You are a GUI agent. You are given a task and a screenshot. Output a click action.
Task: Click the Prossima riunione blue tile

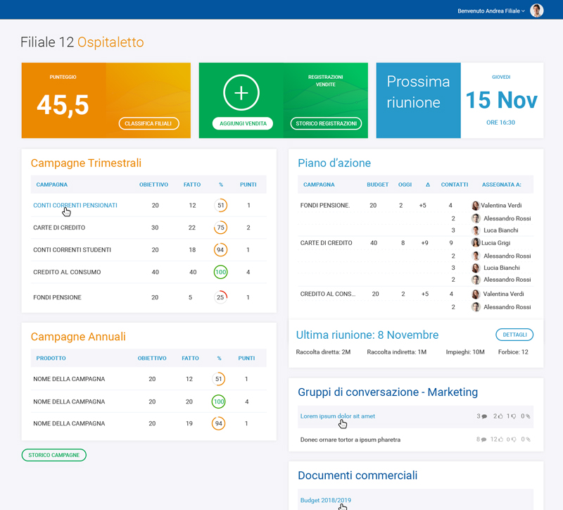click(418, 100)
